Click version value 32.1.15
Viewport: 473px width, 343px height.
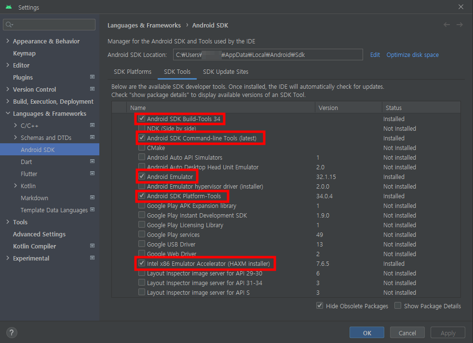pos(326,177)
